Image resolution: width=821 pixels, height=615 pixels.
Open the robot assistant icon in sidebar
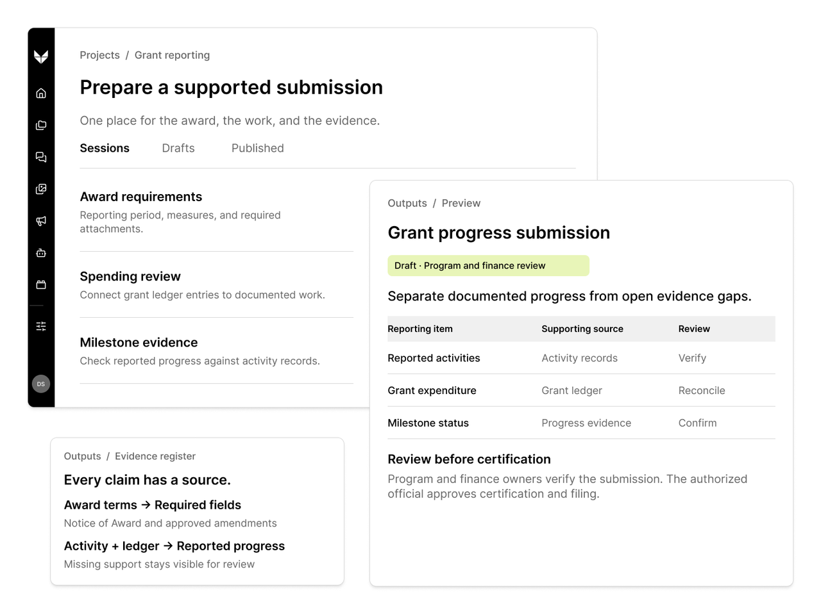tap(41, 253)
